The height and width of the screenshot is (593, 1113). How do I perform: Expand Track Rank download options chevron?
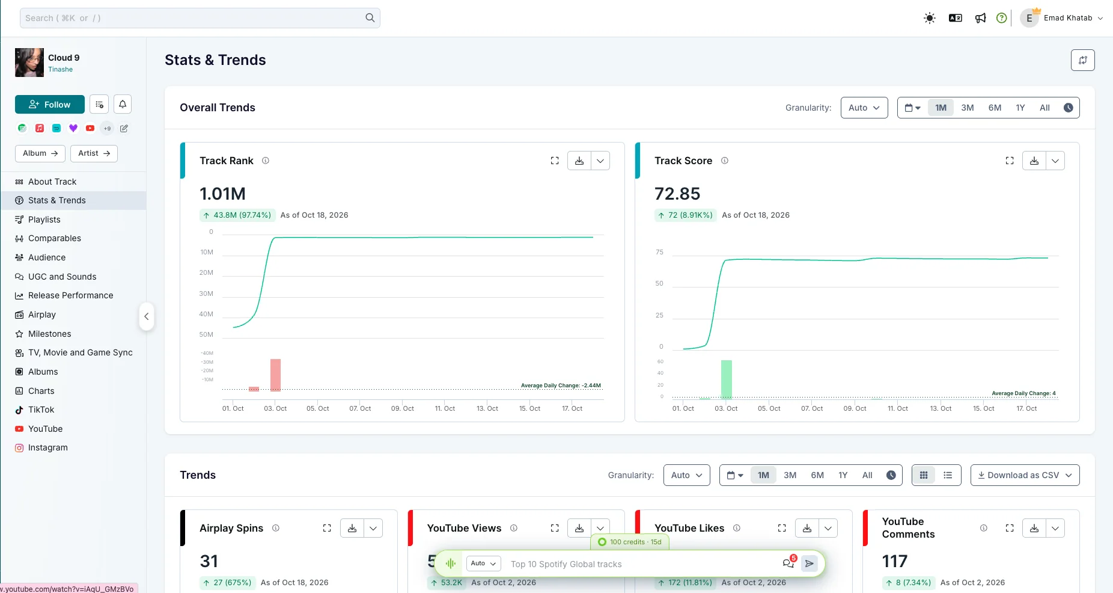coord(600,161)
